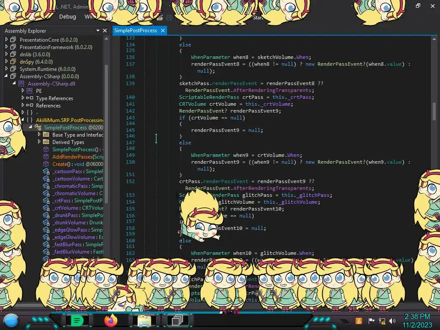The height and width of the screenshot is (330, 440).
Task: Expand the Type References node
Action: pos(23,98)
